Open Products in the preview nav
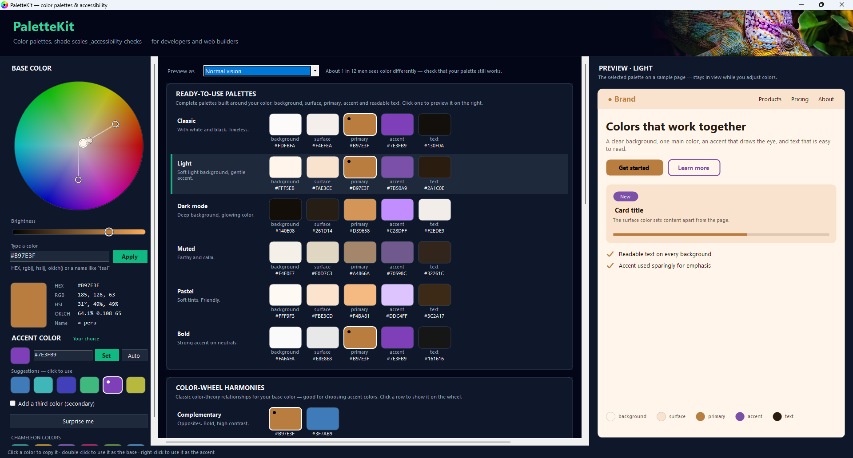Viewport: 853px width, 458px height. tap(770, 99)
